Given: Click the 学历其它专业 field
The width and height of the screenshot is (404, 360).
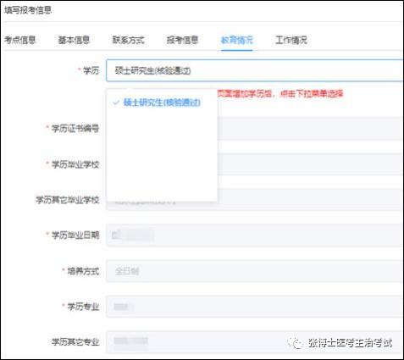Looking at the screenshot, I should [x=255, y=342].
